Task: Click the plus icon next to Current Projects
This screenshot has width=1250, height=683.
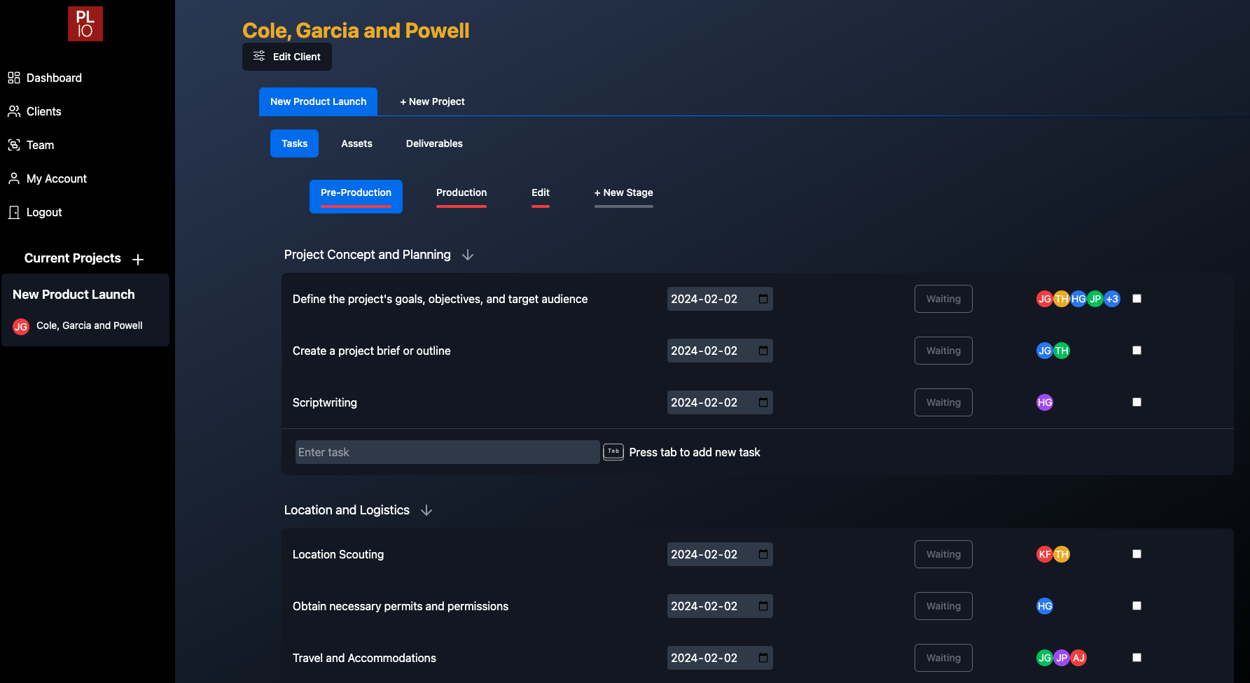Action: [138, 258]
